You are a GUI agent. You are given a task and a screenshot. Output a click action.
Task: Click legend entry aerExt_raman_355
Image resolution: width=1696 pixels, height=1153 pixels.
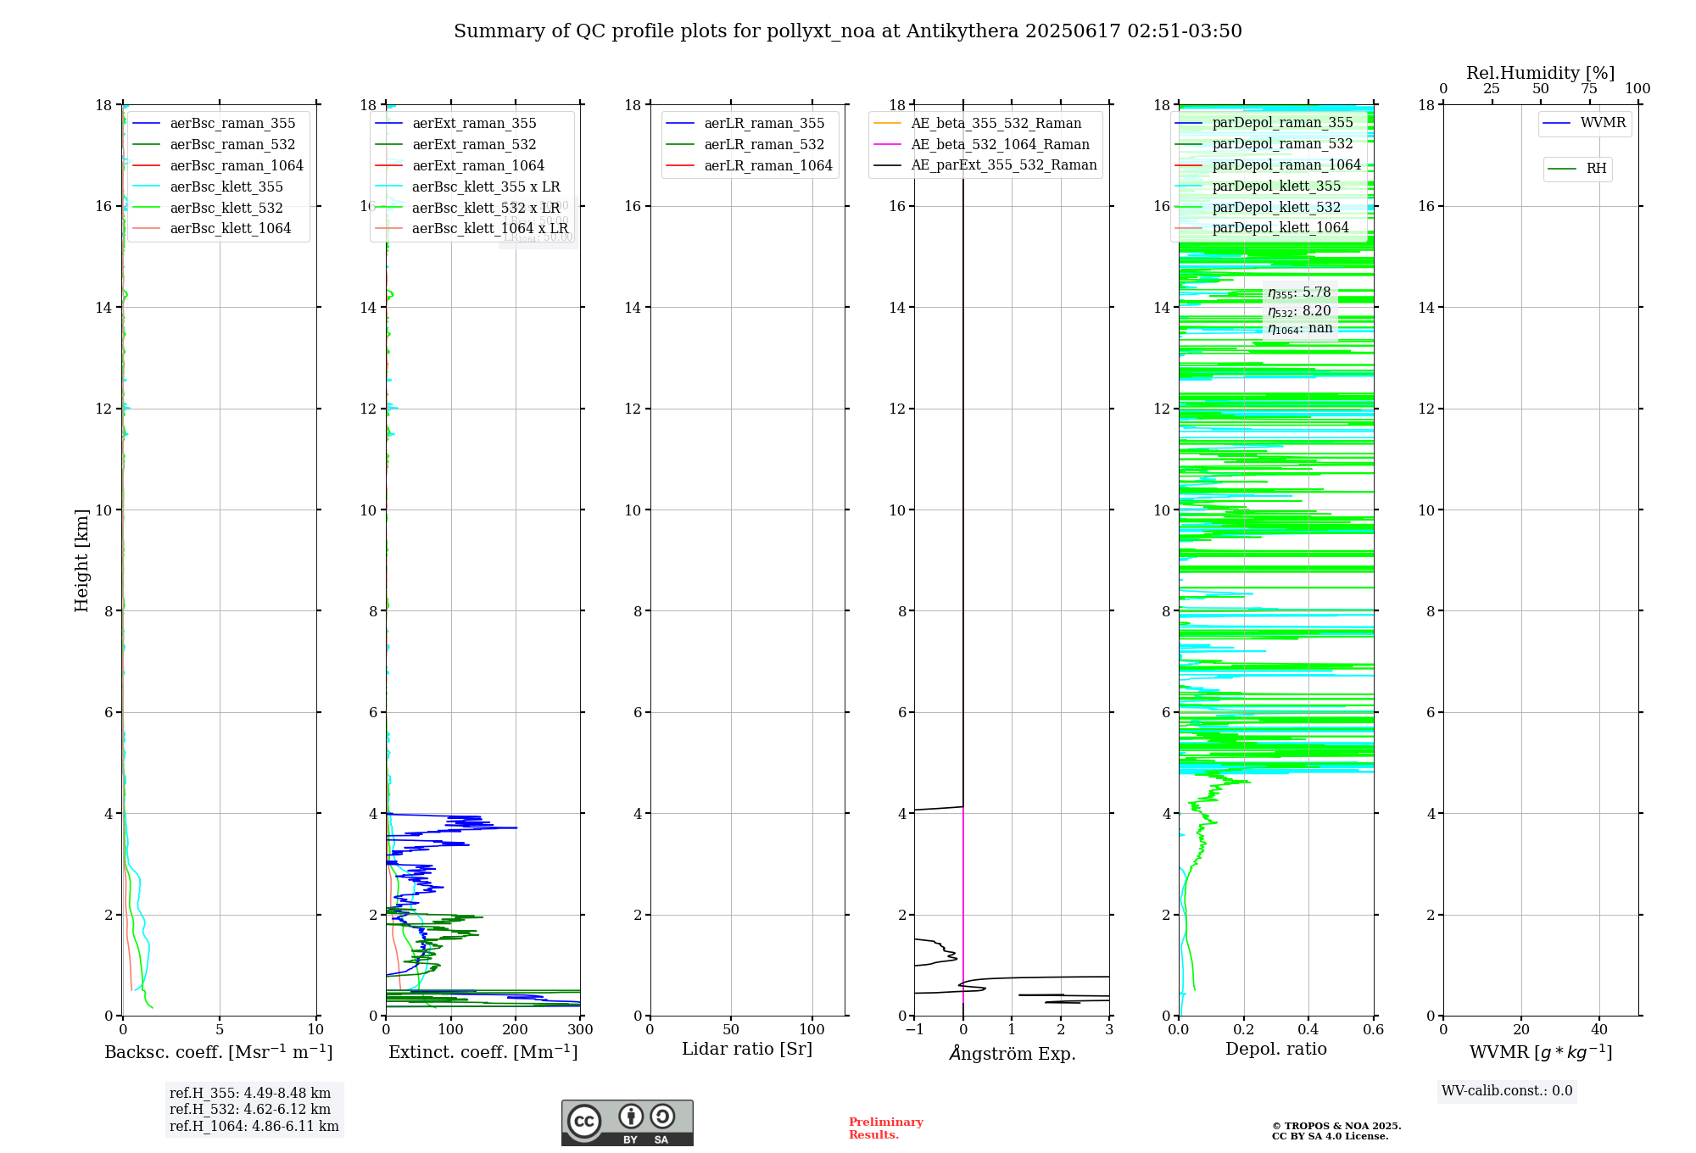click(456, 124)
